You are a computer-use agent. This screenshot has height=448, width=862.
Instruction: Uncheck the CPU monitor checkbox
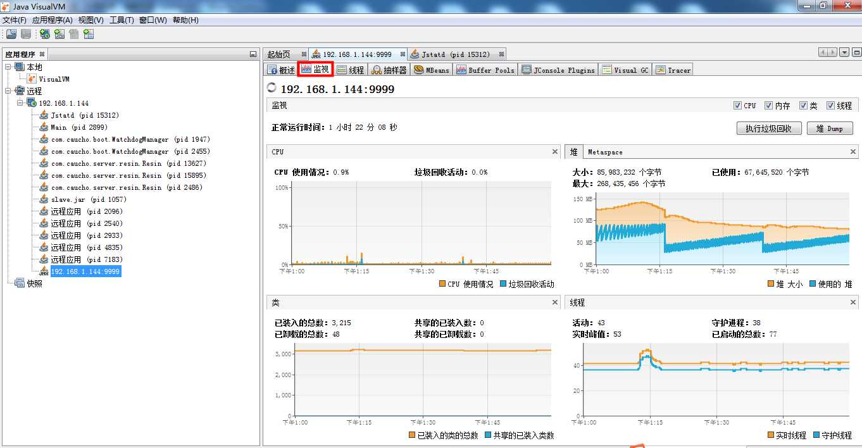737,106
